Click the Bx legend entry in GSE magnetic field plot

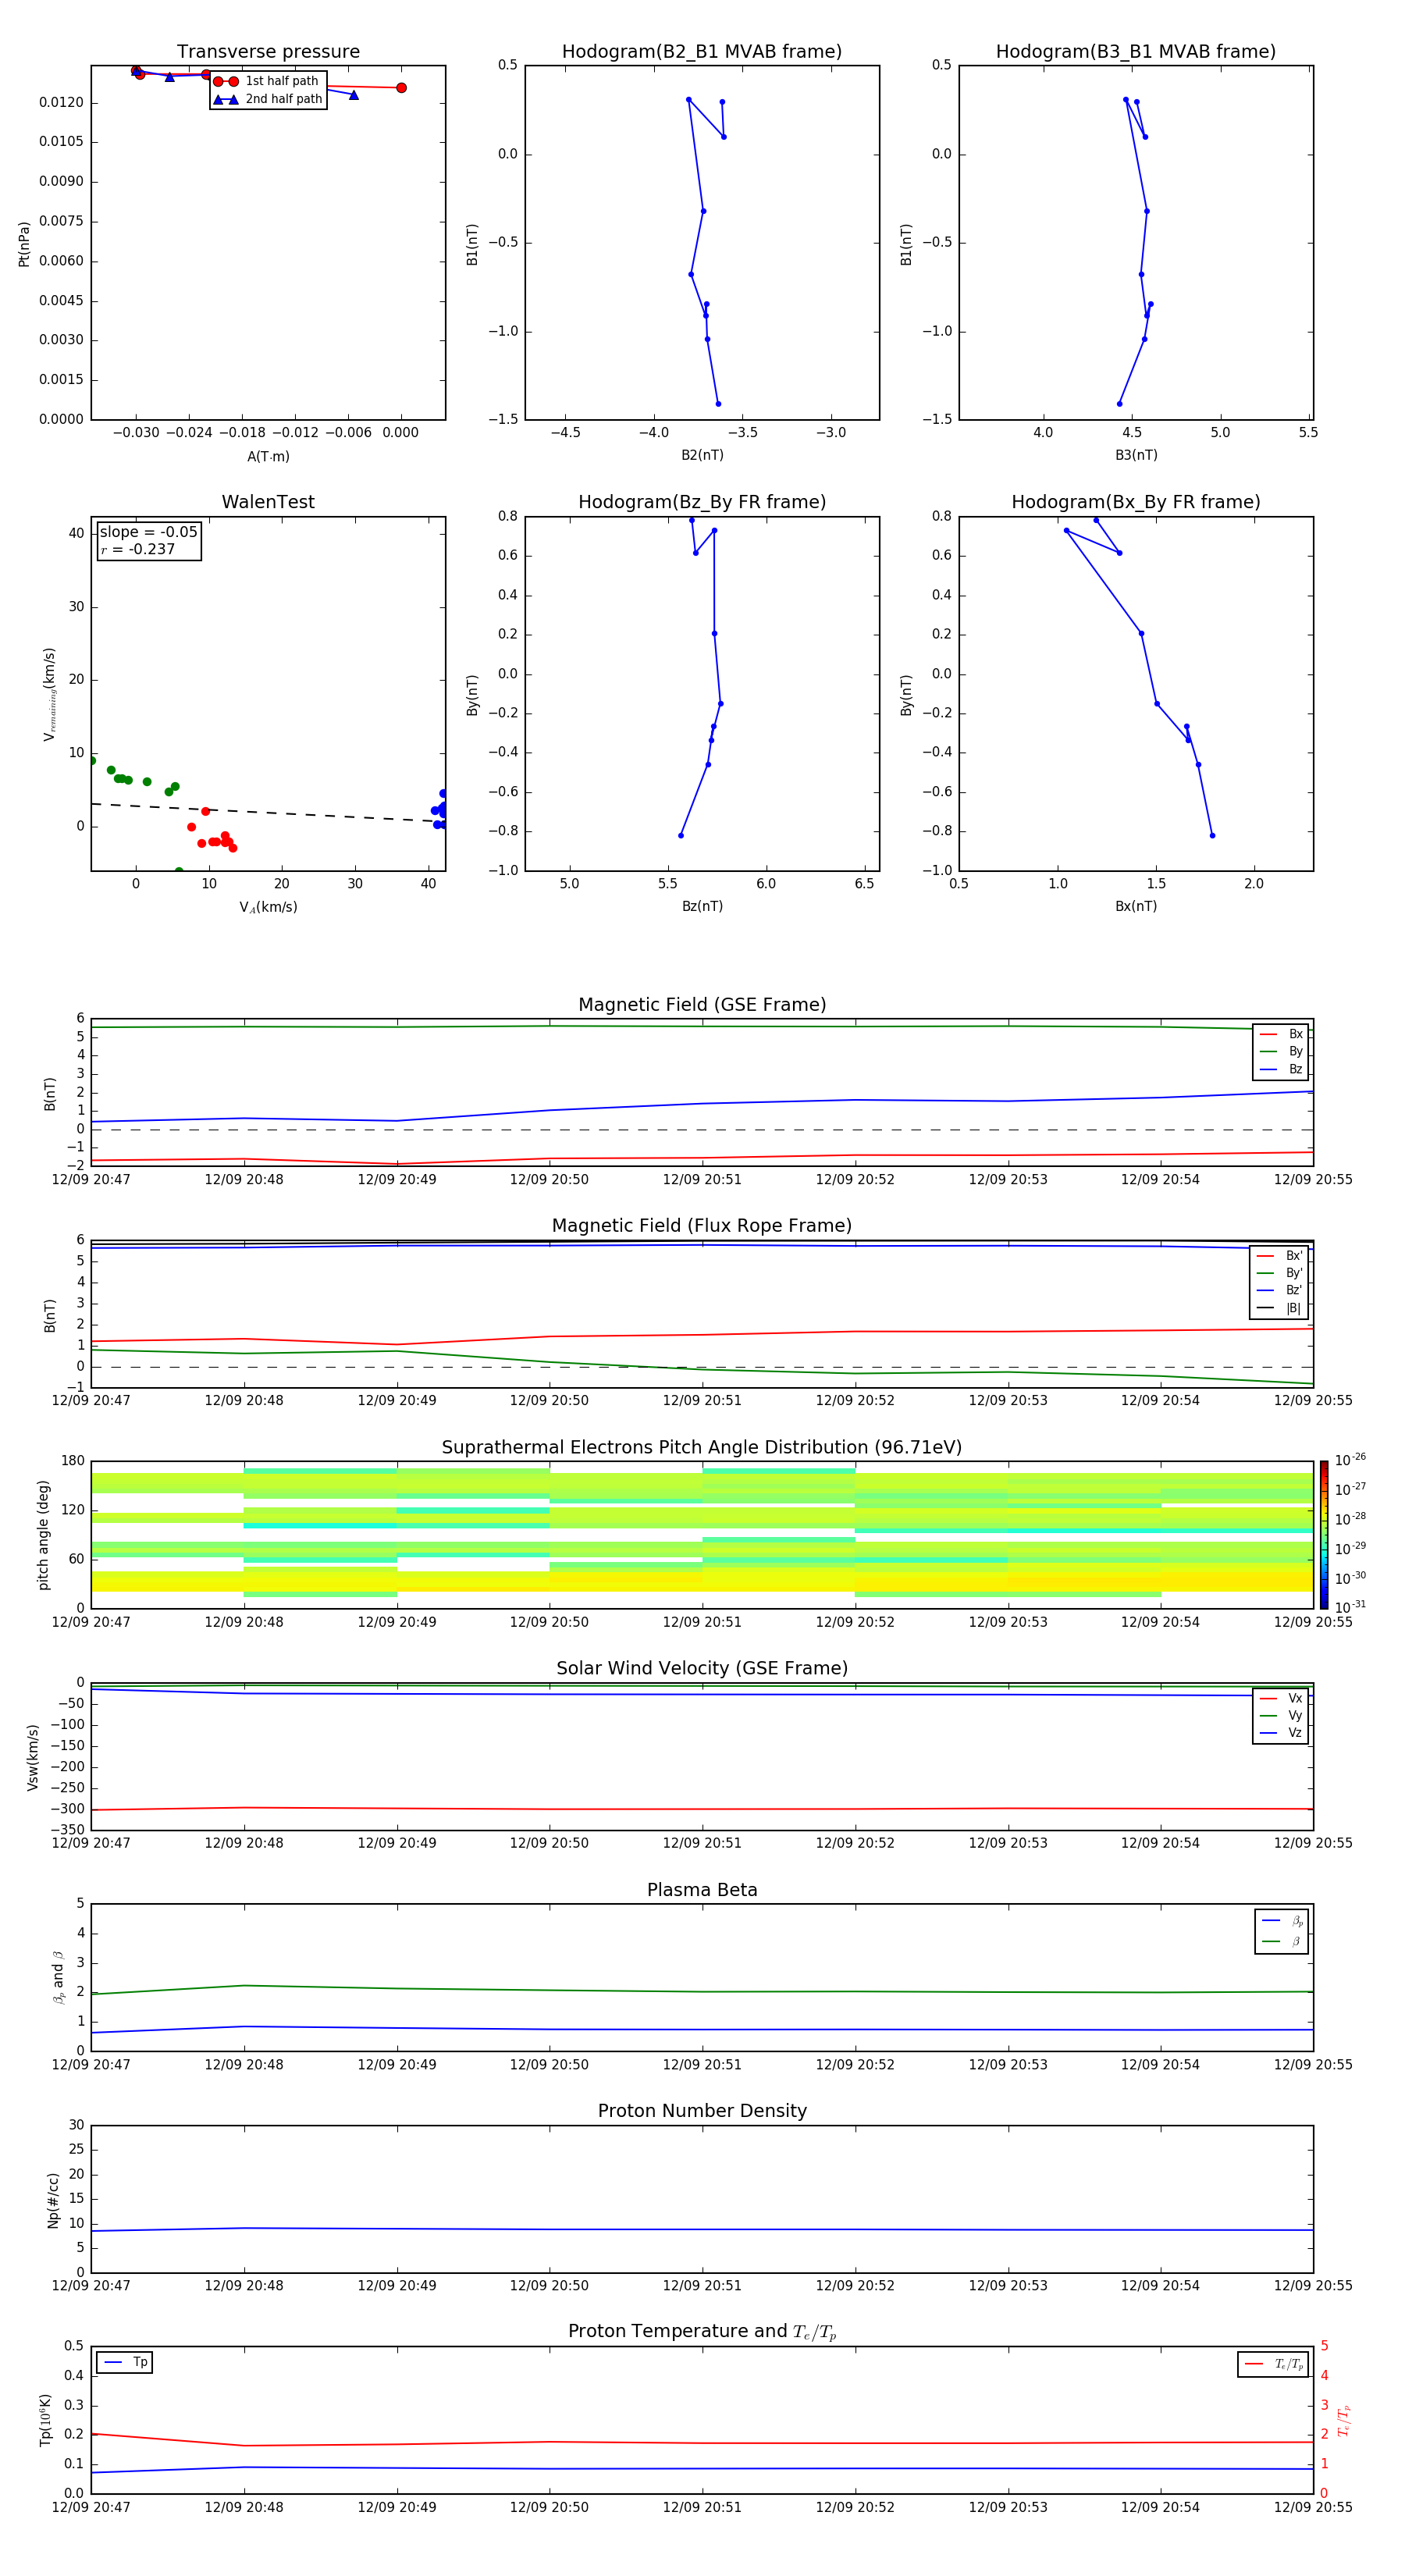[x=1281, y=1034]
